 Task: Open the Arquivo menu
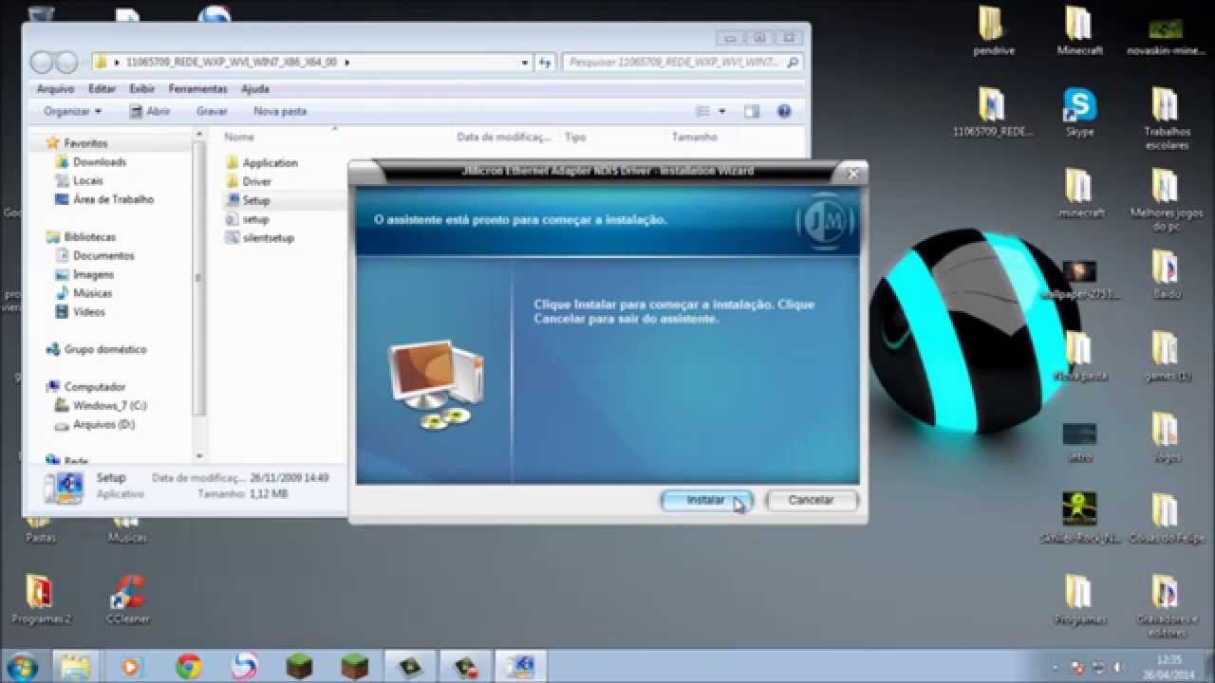pyautogui.click(x=55, y=88)
